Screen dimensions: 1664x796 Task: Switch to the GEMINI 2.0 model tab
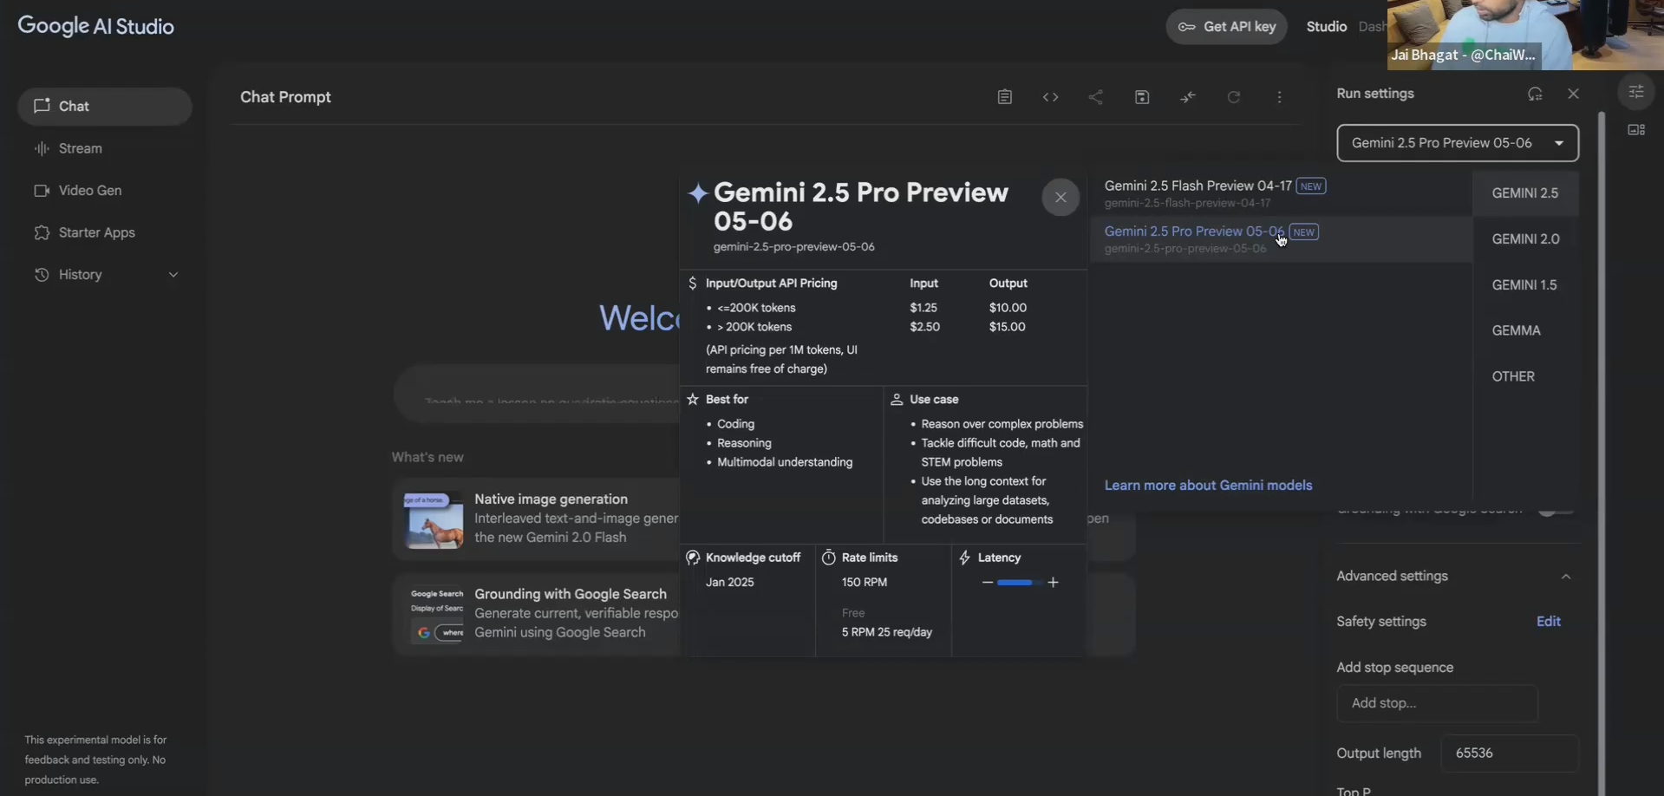pyautogui.click(x=1524, y=239)
